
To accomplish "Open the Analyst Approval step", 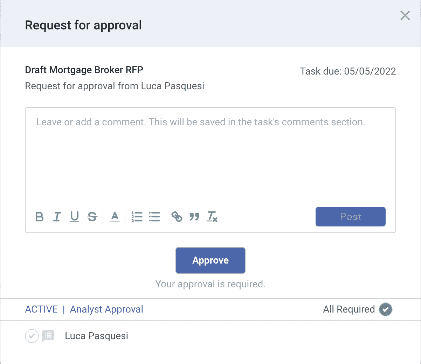I will click(106, 309).
